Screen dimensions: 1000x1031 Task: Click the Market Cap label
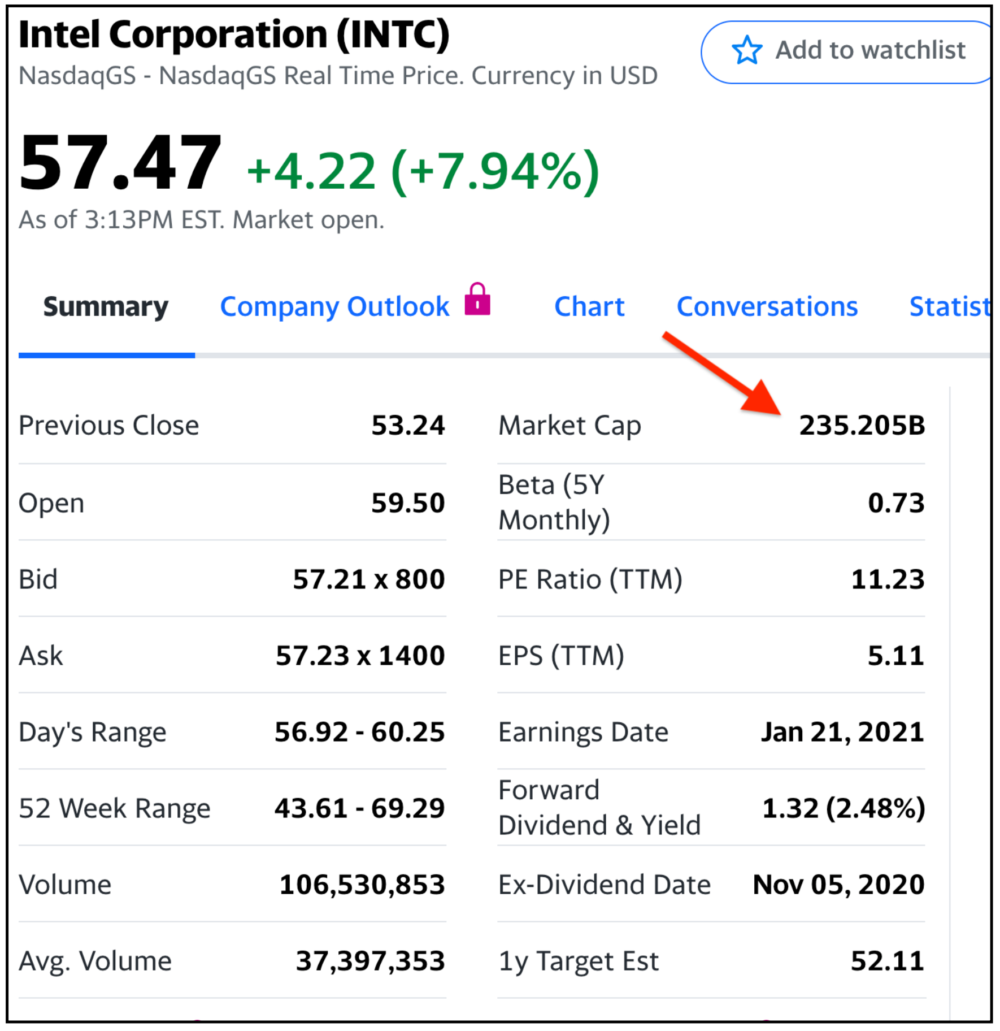click(x=569, y=426)
